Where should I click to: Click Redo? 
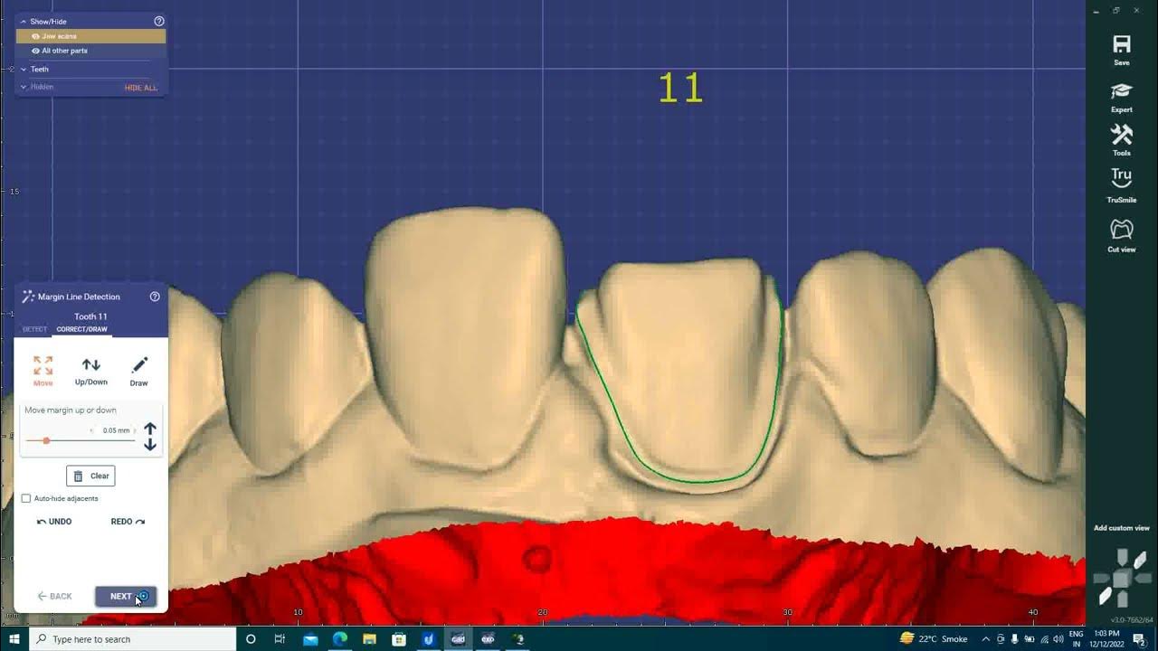click(128, 522)
